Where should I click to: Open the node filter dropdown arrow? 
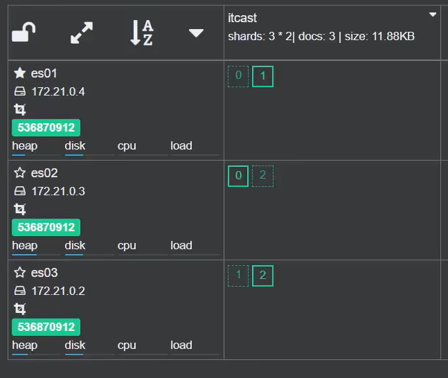click(196, 33)
